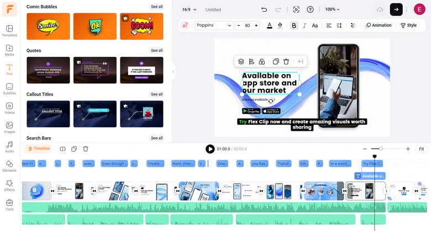Click the screen record icon in top bar
The width and height of the screenshot is (431, 231).
pos(296,9)
